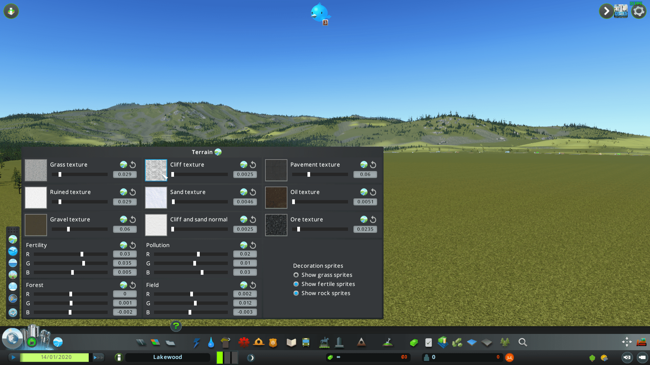Enable Show grass sprites option
The image size is (650, 365).
coord(296,275)
